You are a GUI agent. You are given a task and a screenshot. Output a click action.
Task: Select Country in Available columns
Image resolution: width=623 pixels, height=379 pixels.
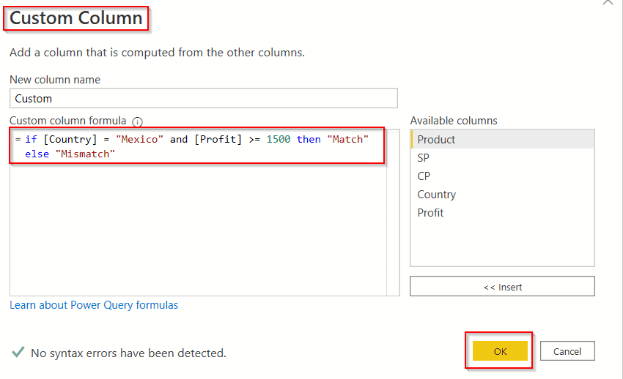[502, 195]
